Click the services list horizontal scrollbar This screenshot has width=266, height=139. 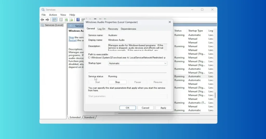click(159, 113)
